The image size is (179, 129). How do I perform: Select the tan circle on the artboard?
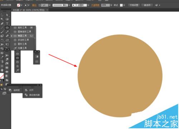tap(120, 76)
